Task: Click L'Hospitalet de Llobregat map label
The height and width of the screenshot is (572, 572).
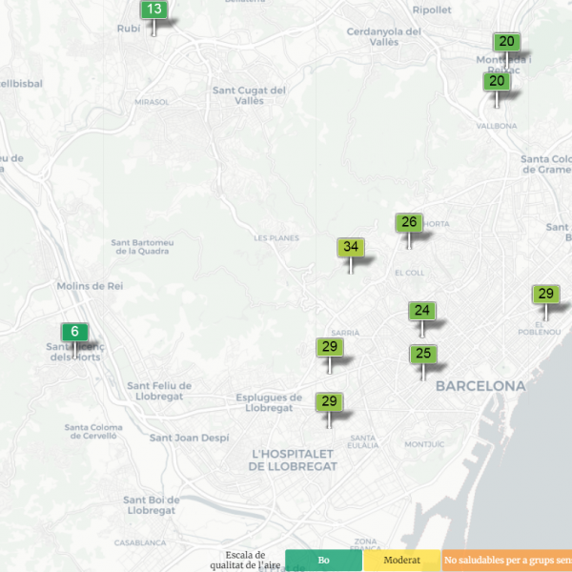Action: pos(293,460)
